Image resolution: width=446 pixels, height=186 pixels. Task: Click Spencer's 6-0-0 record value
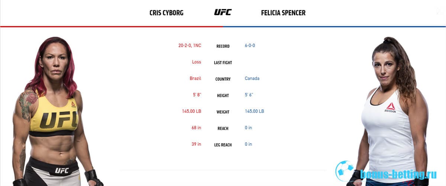250,45
